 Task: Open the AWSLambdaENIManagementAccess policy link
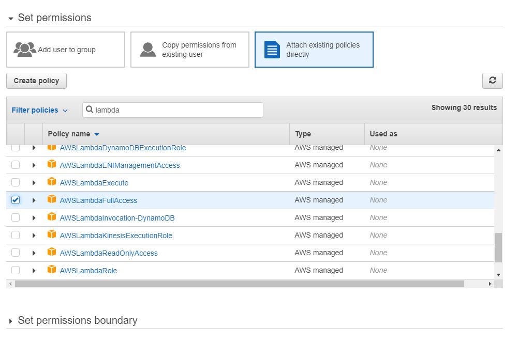(x=120, y=165)
